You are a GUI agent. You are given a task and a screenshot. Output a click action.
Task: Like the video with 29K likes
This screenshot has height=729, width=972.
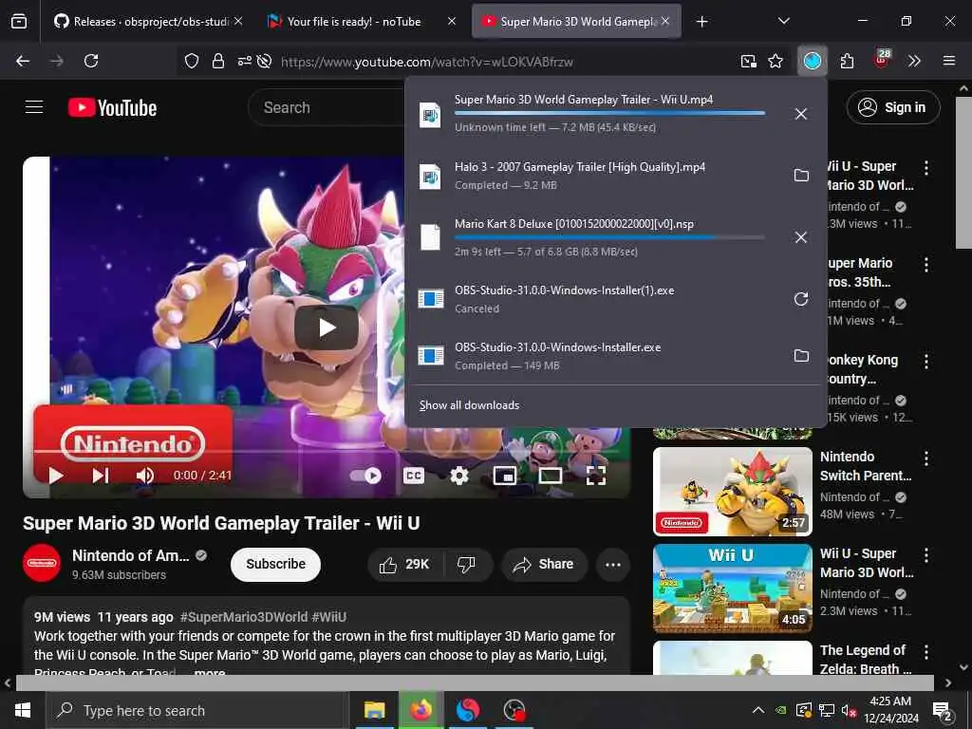[406, 565]
